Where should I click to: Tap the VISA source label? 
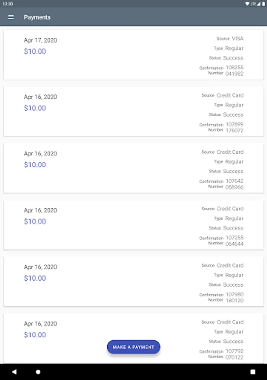click(x=237, y=38)
